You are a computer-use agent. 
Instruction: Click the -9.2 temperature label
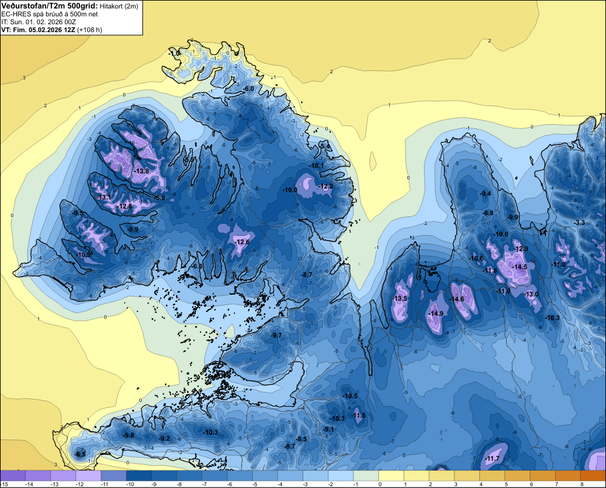tap(165, 438)
